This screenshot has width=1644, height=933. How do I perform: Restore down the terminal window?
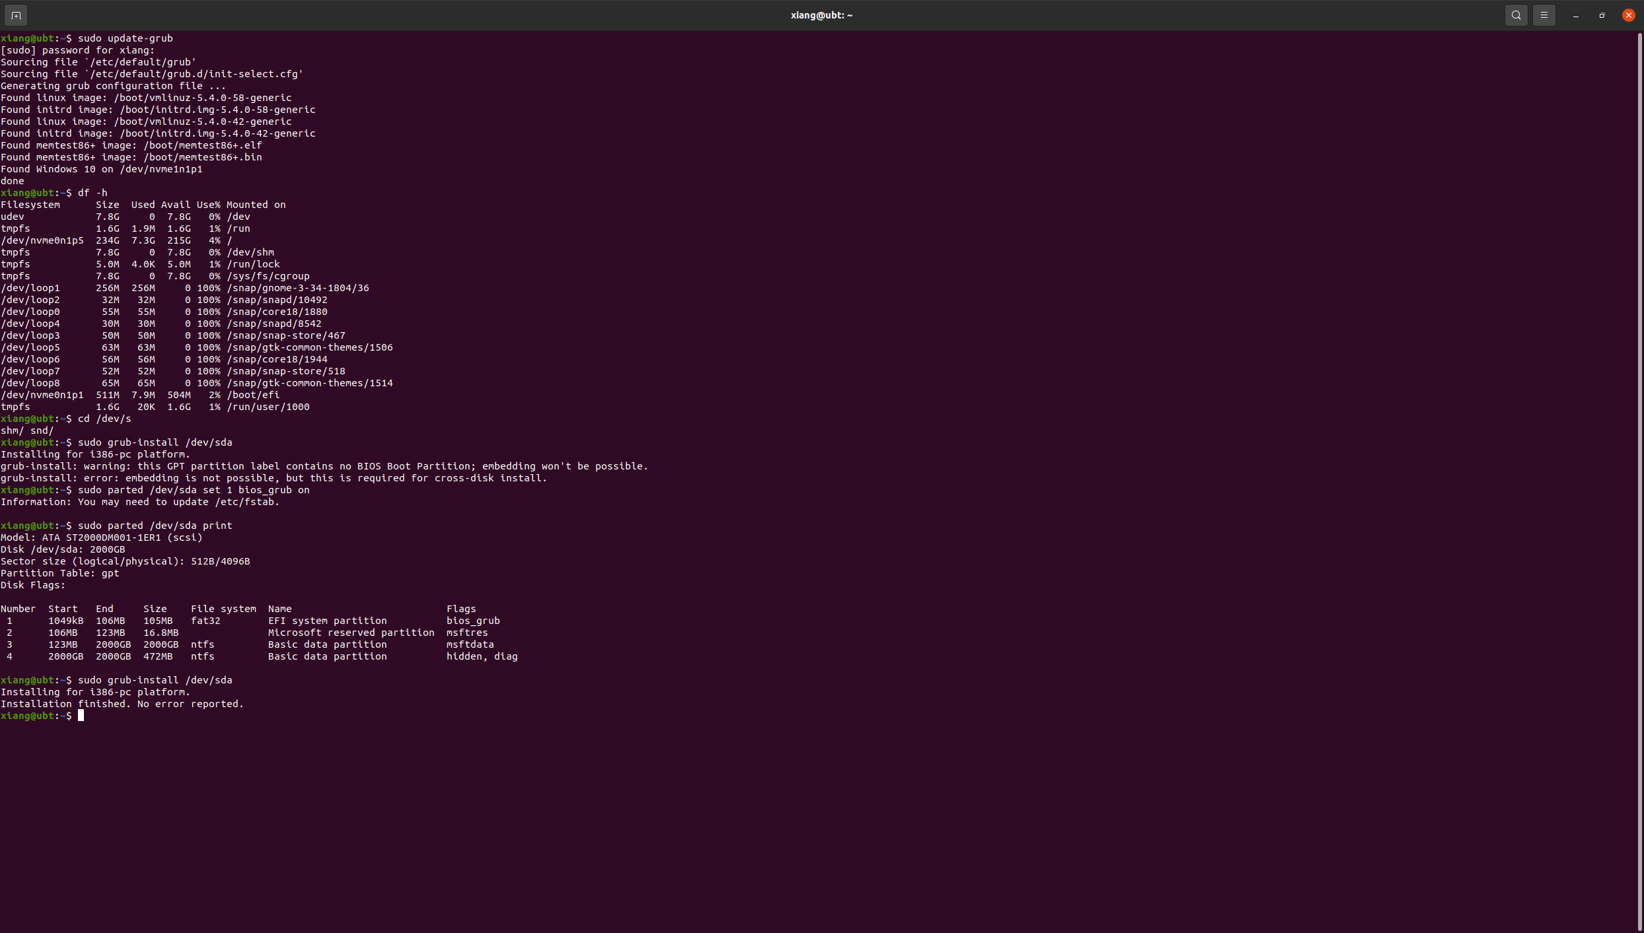pos(1602,15)
